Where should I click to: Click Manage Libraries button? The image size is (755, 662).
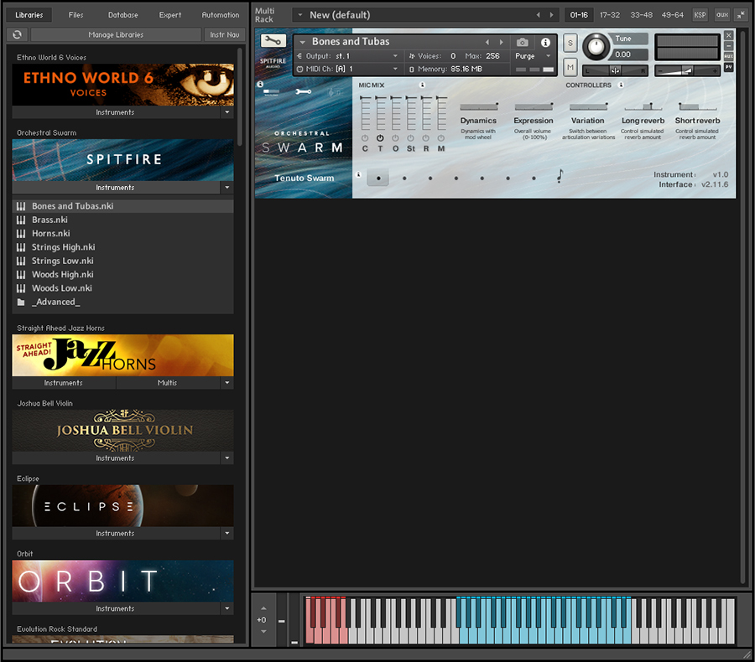pyautogui.click(x=116, y=34)
